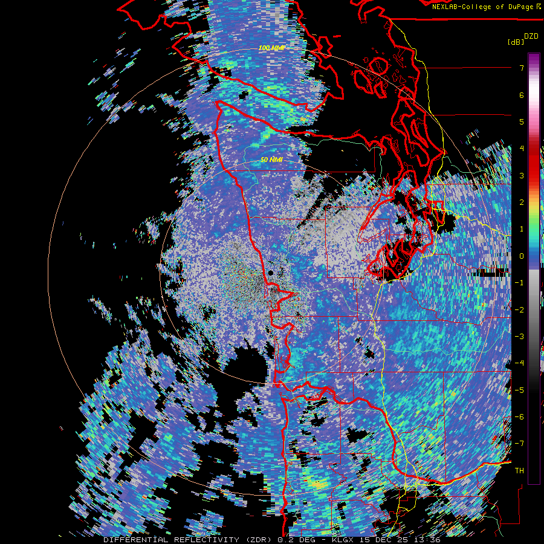Screen dimensions: 544x544
Task: Click the 5 value on the scale
Action: point(522,121)
